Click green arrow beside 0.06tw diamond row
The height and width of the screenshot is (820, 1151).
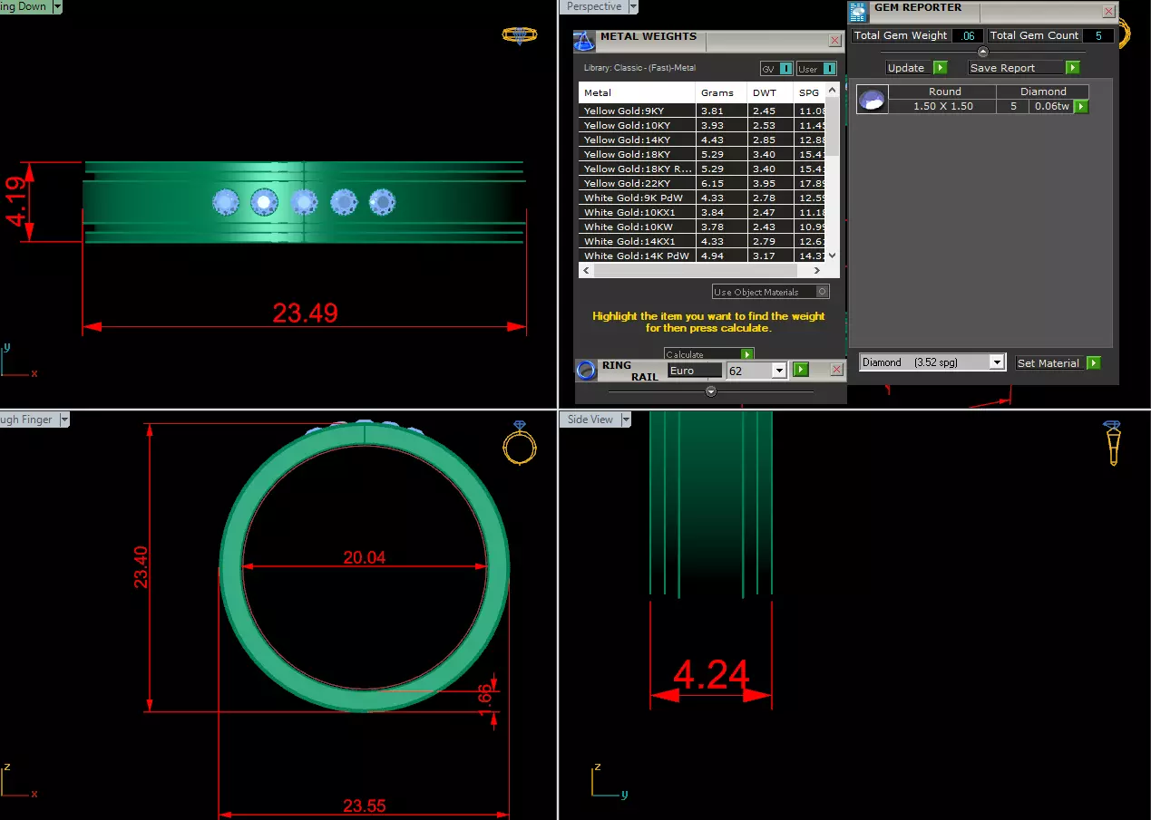tap(1081, 106)
